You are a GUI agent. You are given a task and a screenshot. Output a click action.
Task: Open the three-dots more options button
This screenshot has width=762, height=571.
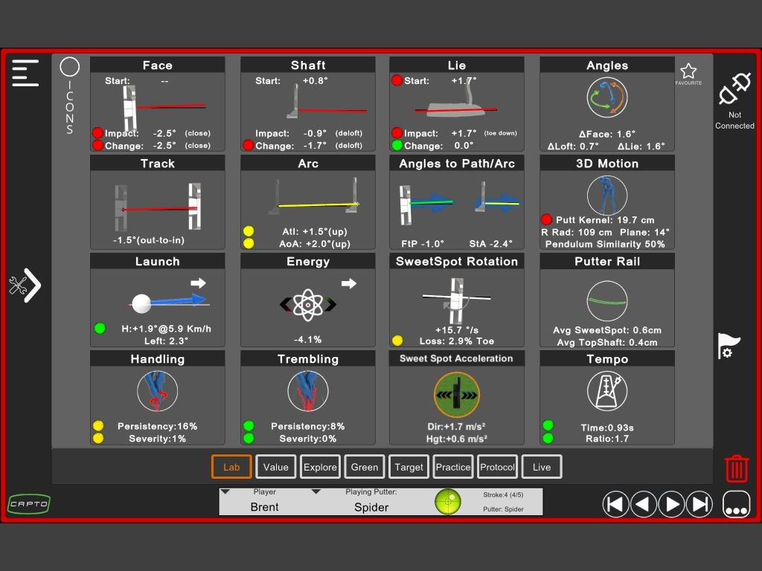pos(736,505)
